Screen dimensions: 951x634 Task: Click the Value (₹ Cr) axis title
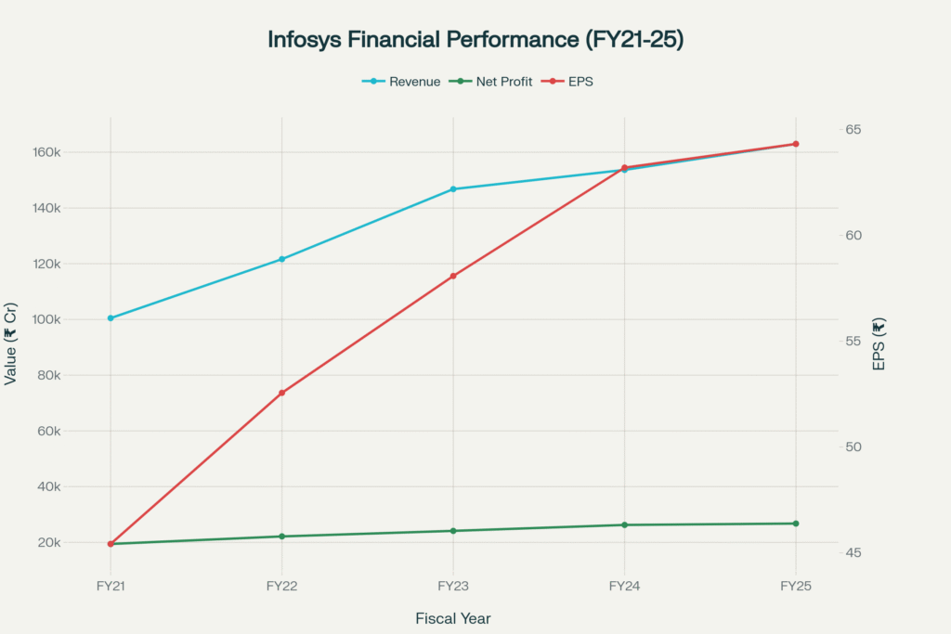10,343
